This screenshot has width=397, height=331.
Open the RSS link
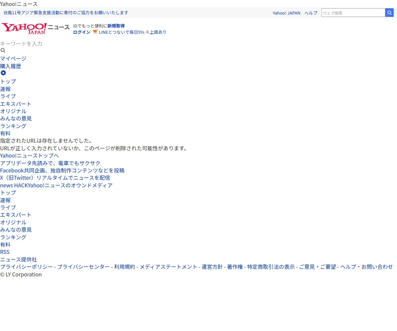point(5,252)
